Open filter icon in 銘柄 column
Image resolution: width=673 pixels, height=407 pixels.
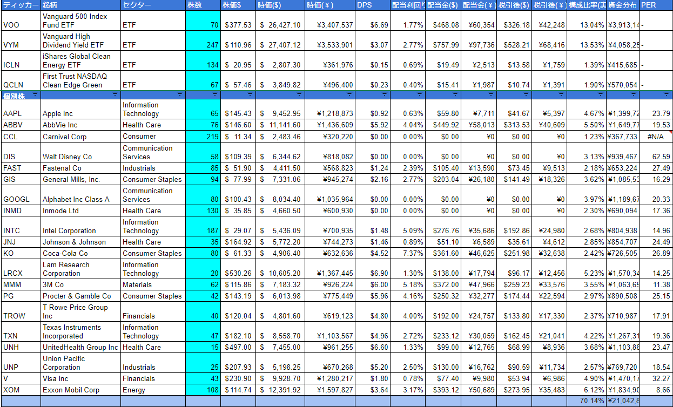(115, 94)
